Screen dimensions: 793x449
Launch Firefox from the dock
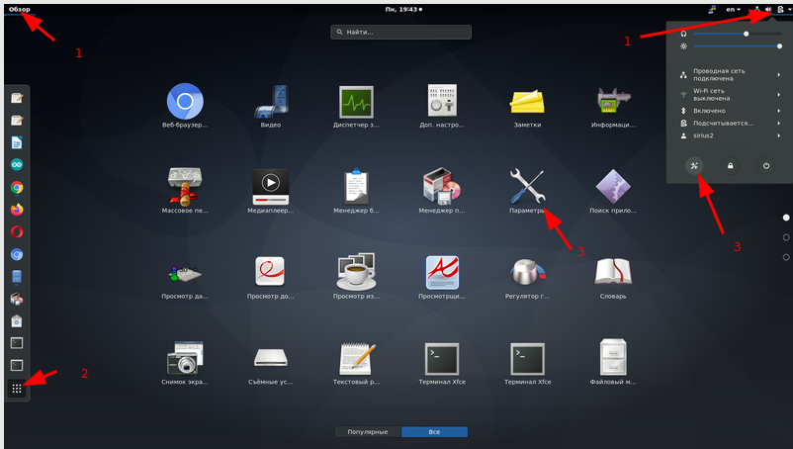(17, 209)
